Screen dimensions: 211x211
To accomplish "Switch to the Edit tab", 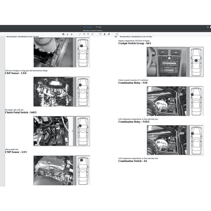I will tap(98, 27).
